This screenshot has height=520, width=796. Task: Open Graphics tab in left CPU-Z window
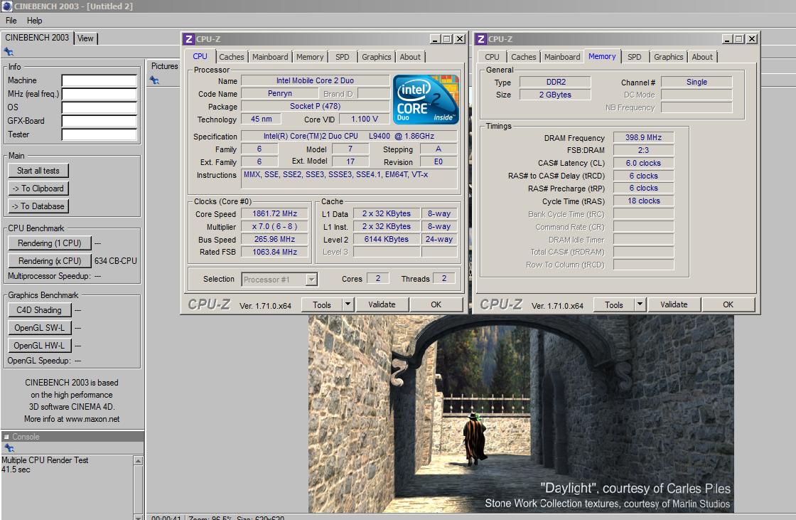click(x=376, y=57)
